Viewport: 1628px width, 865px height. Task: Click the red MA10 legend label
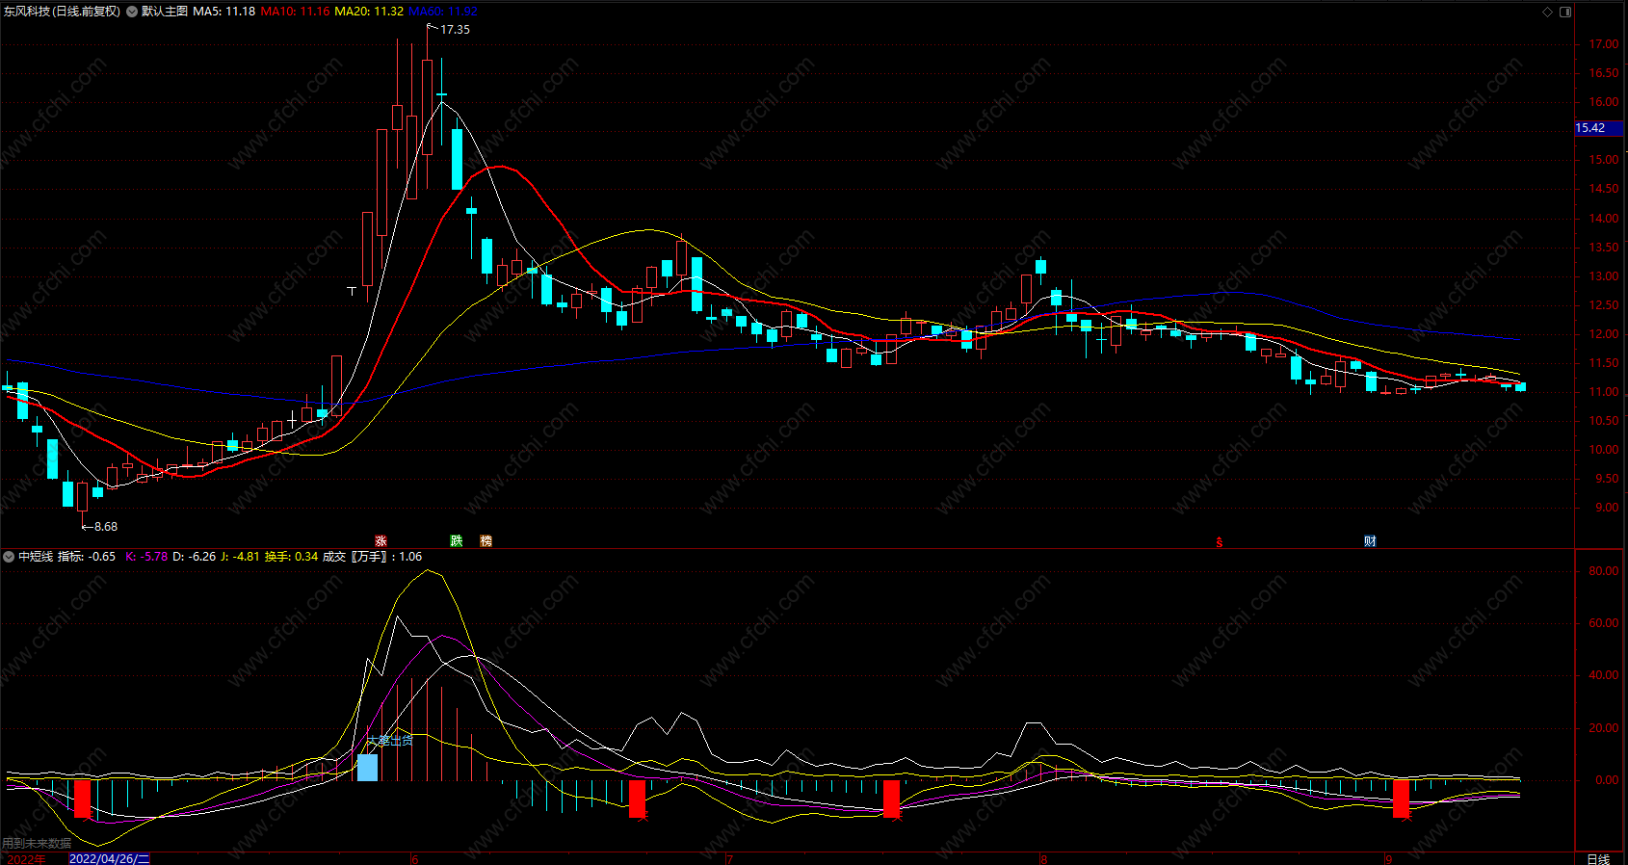pyautogui.click(x=295, y=12)
